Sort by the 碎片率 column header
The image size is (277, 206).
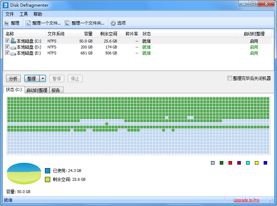click(x=130, y=34)
